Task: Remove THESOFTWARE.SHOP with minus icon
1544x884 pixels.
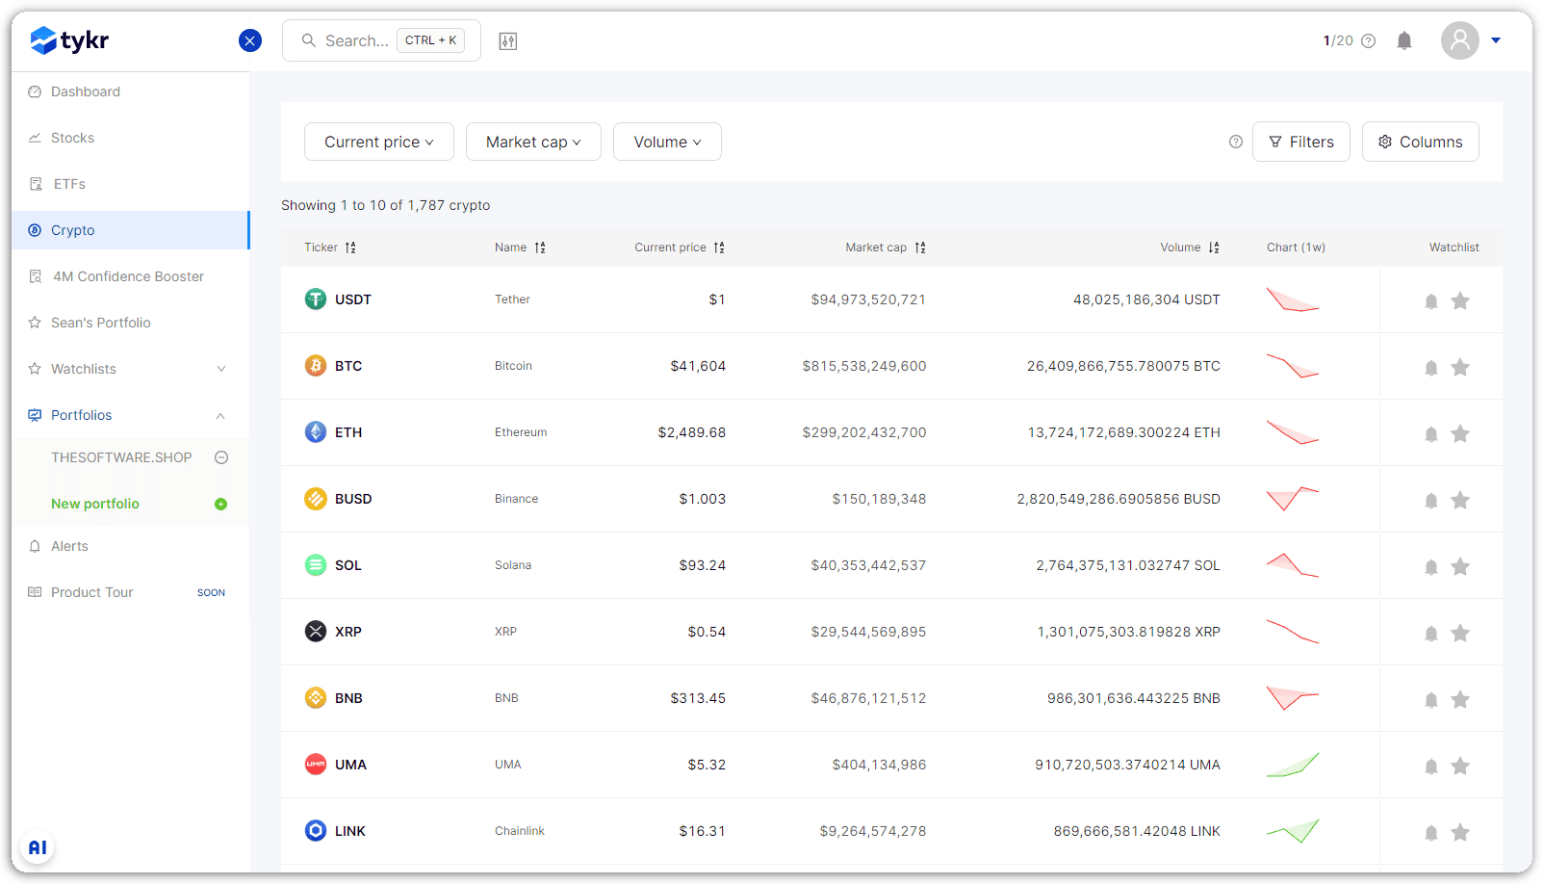Action: (x=221, y=457)
